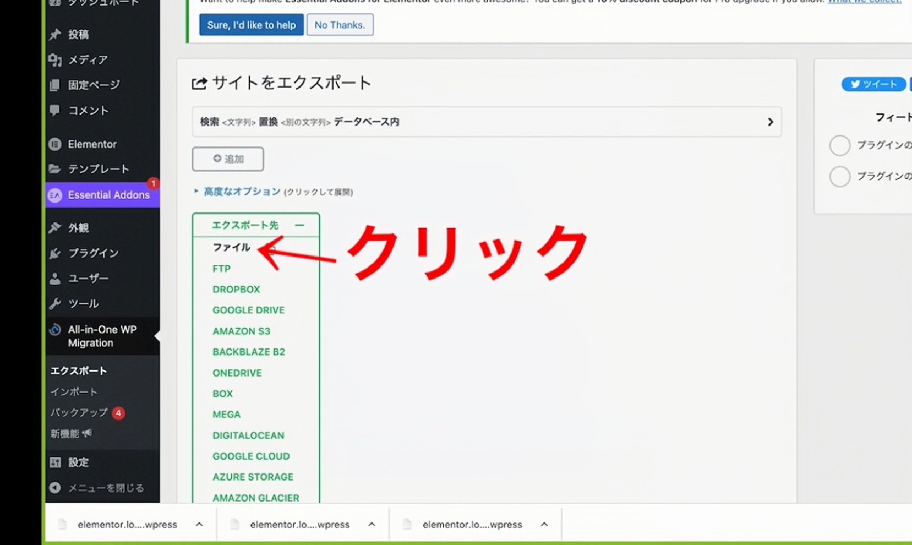Click メニューを閉じる to collapse sidebar
The height and width of the screenshot is (545, 912).
click(x=106, y=488)
